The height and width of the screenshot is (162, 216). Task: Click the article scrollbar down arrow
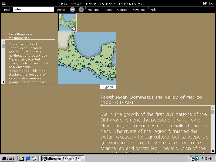tap(213, 151)
